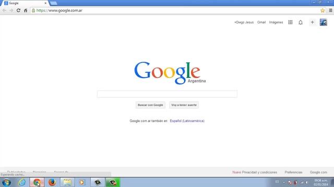Open the Gmail link
The height and width of the screenshot is (187, 334).
pyautogui.click(x=261, y=22)
